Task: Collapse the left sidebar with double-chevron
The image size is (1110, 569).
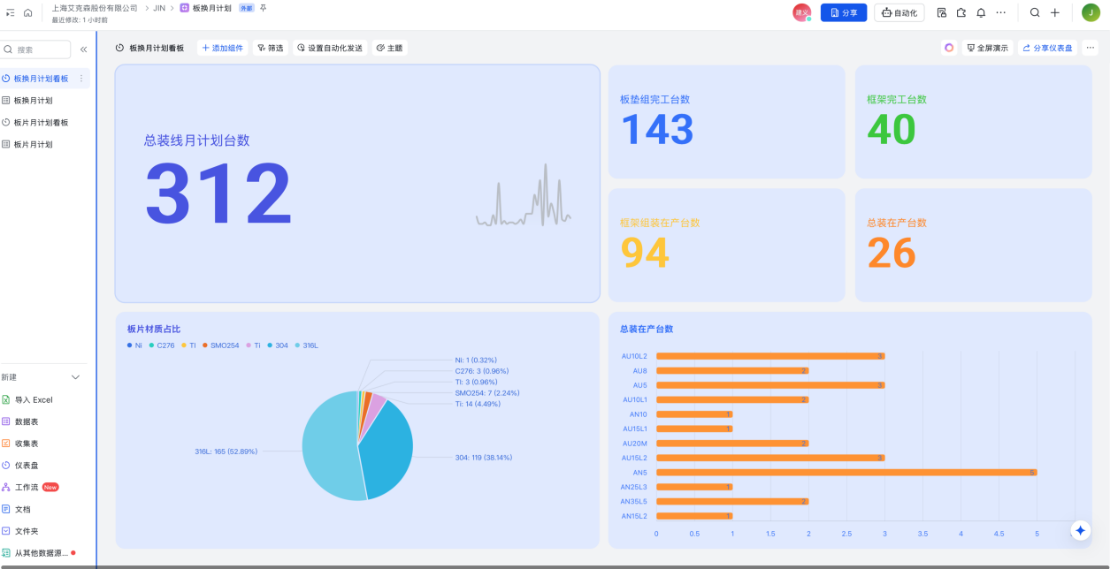Action: tap(84, 49)
